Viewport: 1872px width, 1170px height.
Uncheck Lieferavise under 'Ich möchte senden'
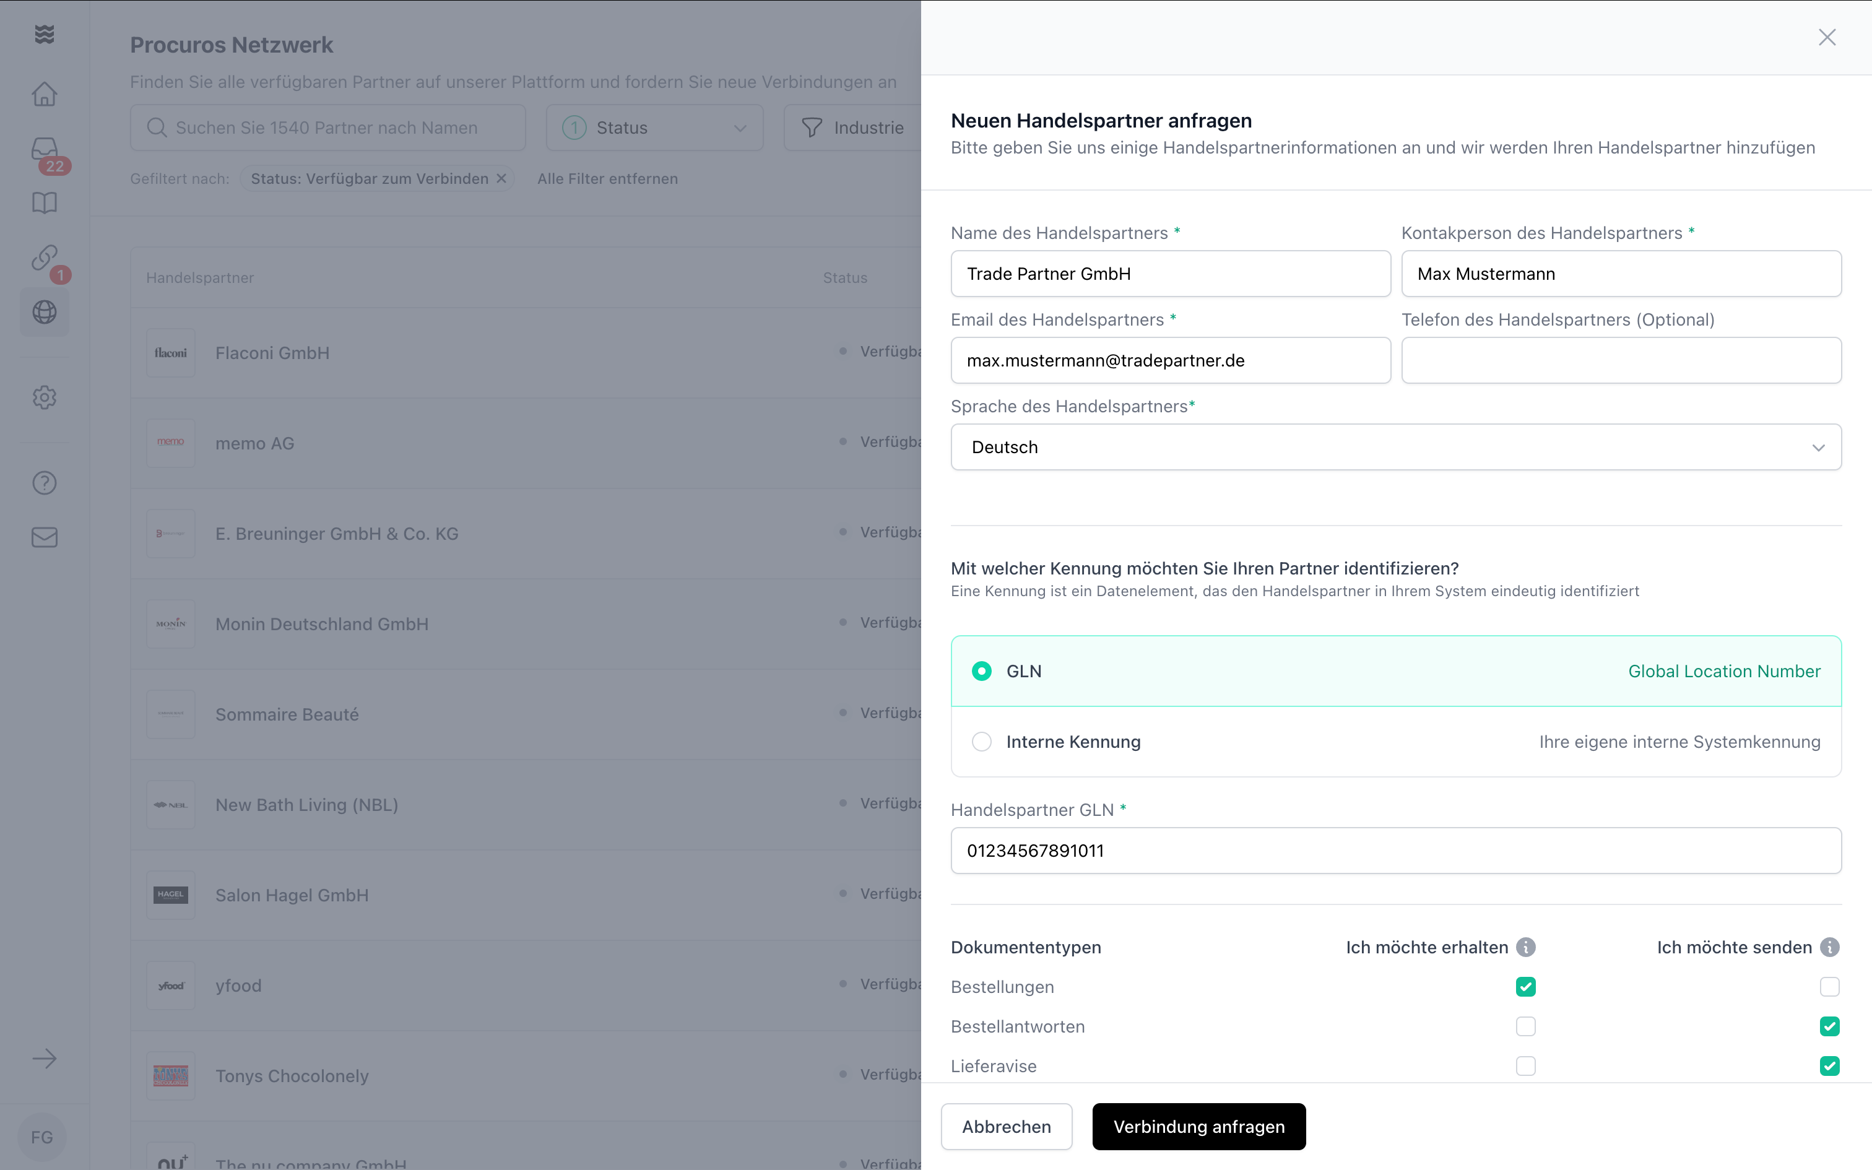(x=1829, y=1065)
